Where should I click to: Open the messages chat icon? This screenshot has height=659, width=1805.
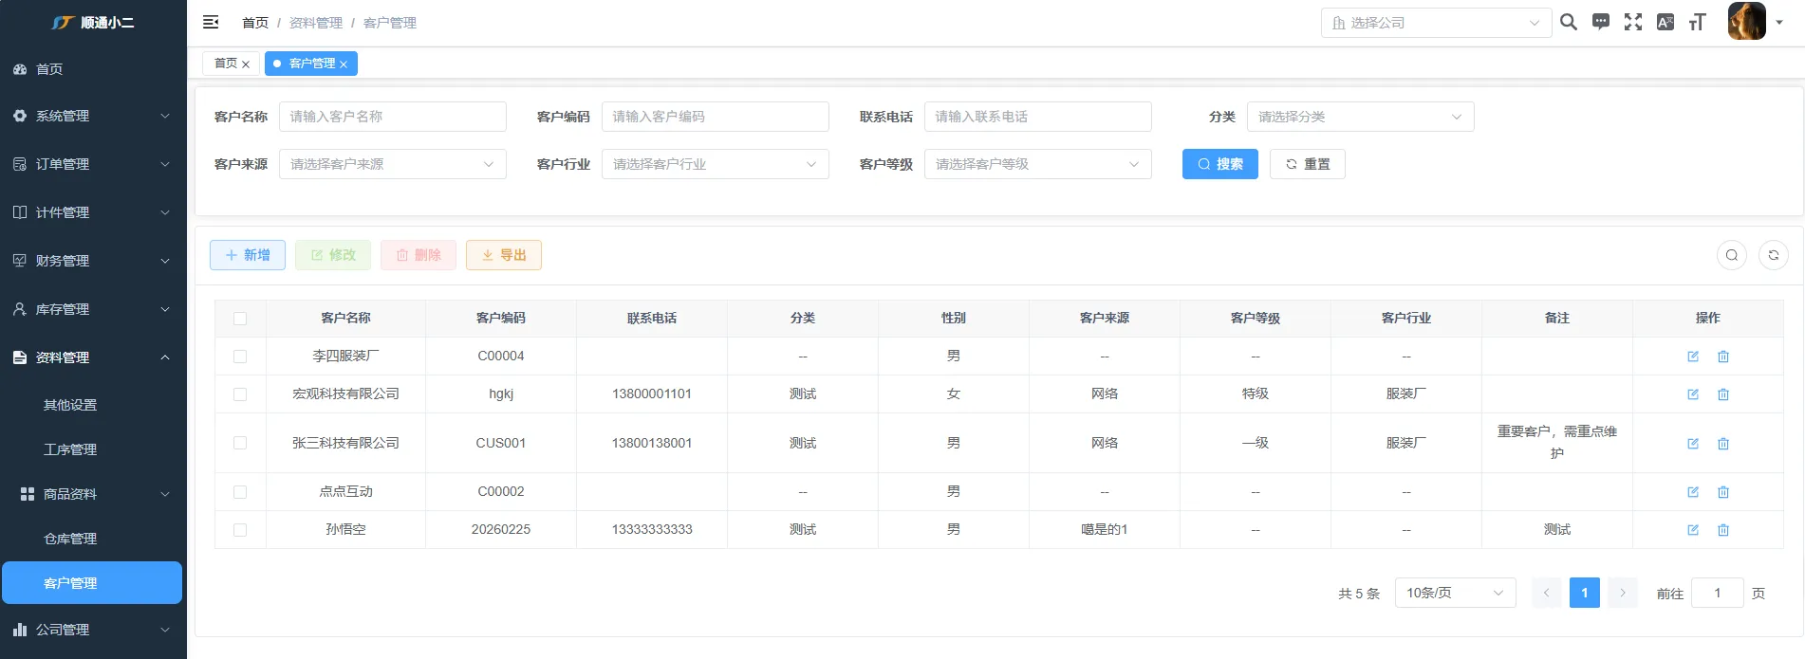(1601, 22)
